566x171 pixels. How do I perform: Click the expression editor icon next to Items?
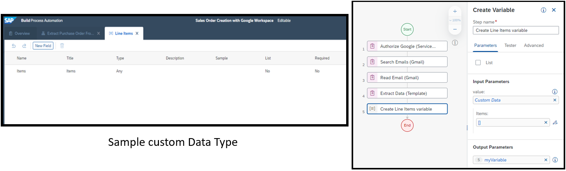tap(555, 122)
